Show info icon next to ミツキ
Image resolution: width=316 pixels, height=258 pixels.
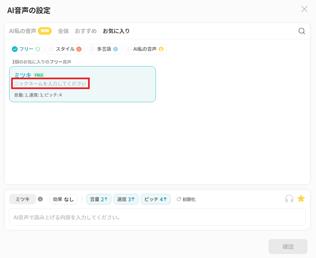[x=40, y=199]
